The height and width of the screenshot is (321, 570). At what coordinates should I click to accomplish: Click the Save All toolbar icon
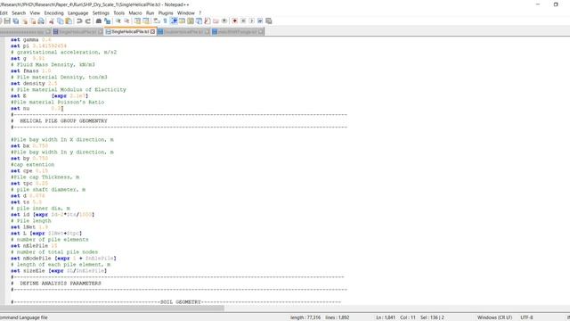click(x=16, y=21)
